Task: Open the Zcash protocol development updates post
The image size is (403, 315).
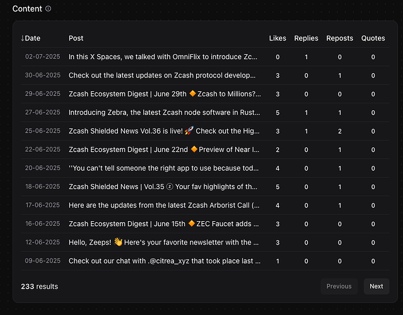Action: pos(163,76)
